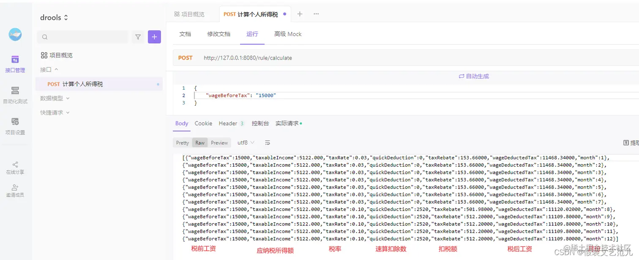
Task: Click the Apifox logo avatar
Action: [15, 35]
